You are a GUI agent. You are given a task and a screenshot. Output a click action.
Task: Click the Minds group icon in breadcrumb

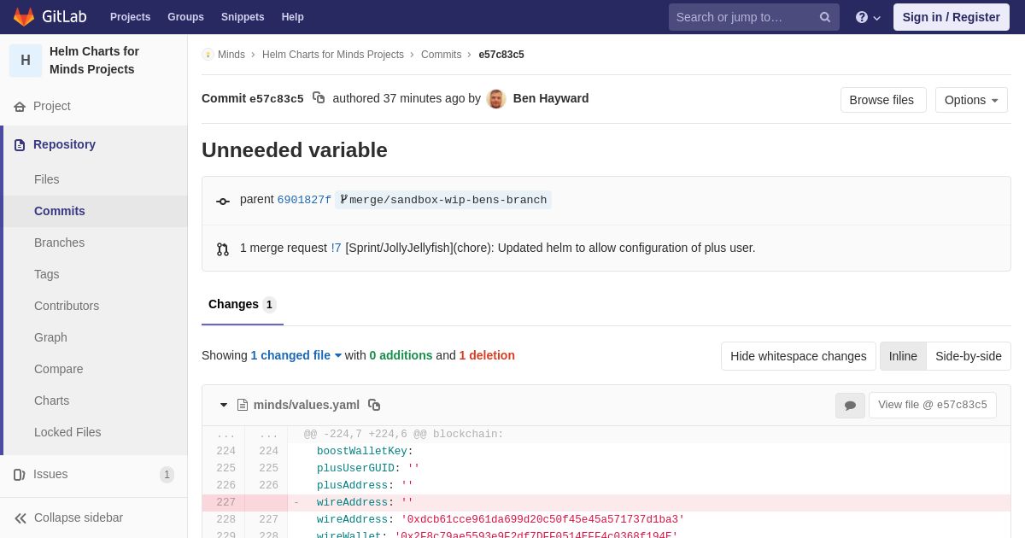pyautogui.click(x=208, y=55)
